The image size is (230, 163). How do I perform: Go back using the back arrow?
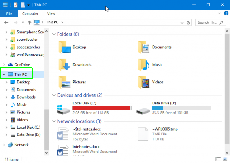(x=6, y=23)
